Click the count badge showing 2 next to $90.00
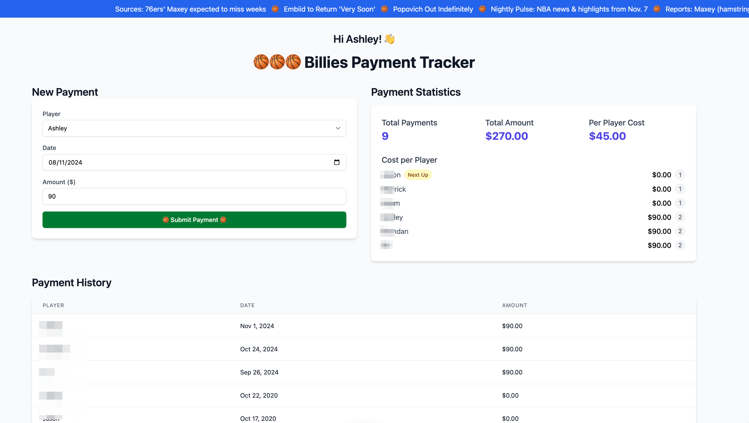 click(680, 217)
